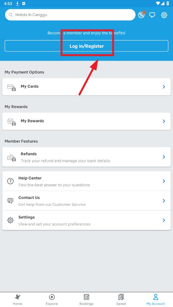
Task: Open the Saved tab
Action: [x=121, y=299]
